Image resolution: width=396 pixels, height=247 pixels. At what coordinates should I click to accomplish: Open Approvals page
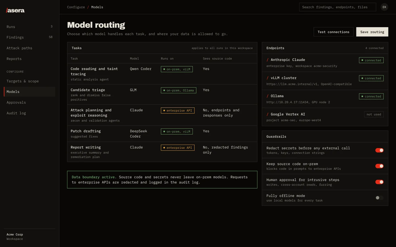click(x=29, y=102)
